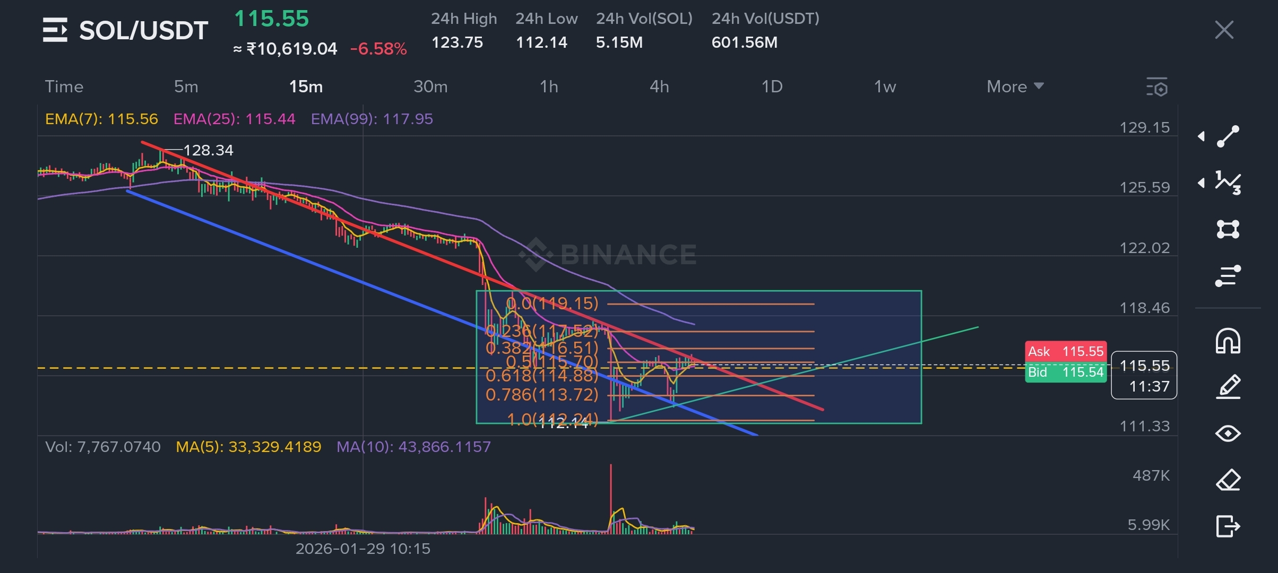Toggle drawings visibility with eye icon
The width and height of the screenshot is (1278, 573).
click(x=1228, y=433)
